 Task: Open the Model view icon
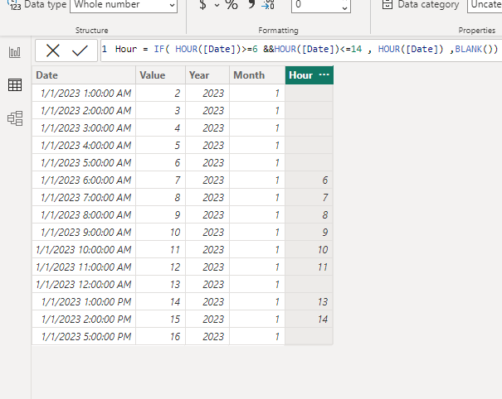point(15,118)
